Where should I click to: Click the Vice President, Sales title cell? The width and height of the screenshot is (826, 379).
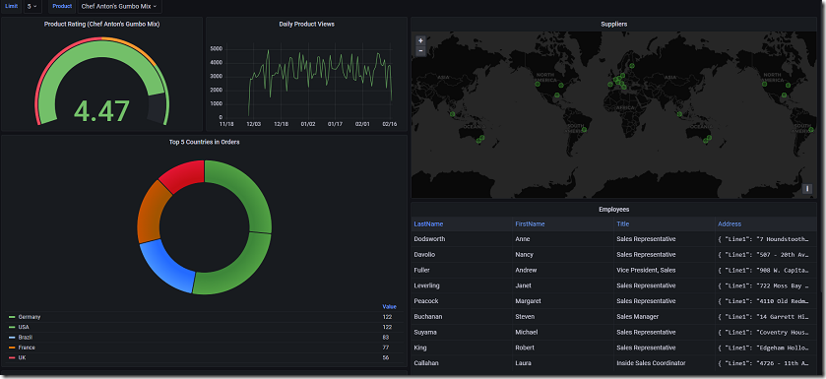[x=664, y=271]
